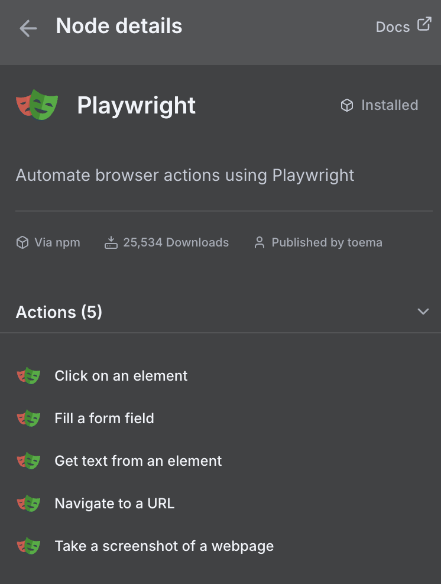Click the Installed package cube icon
The height and width of the screenshot is (584, 441).
pyautogui.click(x=346, y=105)
